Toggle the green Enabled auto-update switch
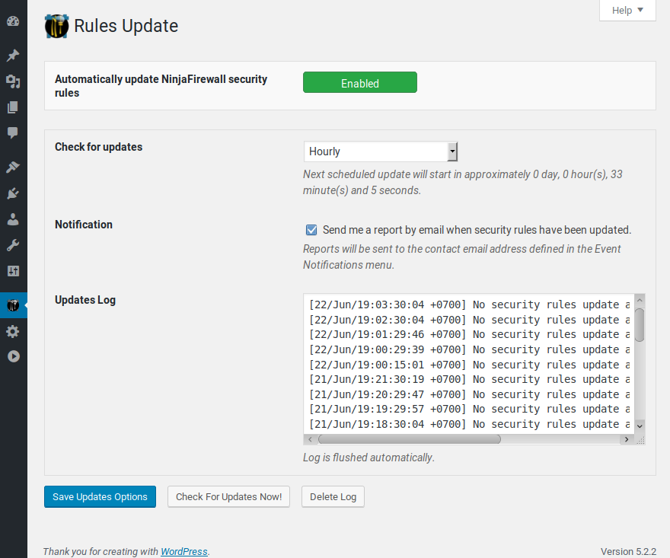Viewport: 670px width, 558px height. (x=359, y=83)
